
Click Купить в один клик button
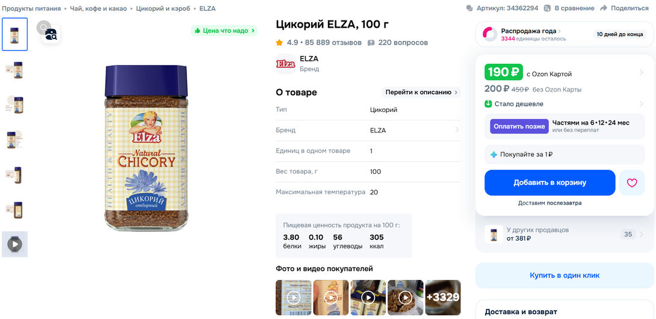(565, 276)
